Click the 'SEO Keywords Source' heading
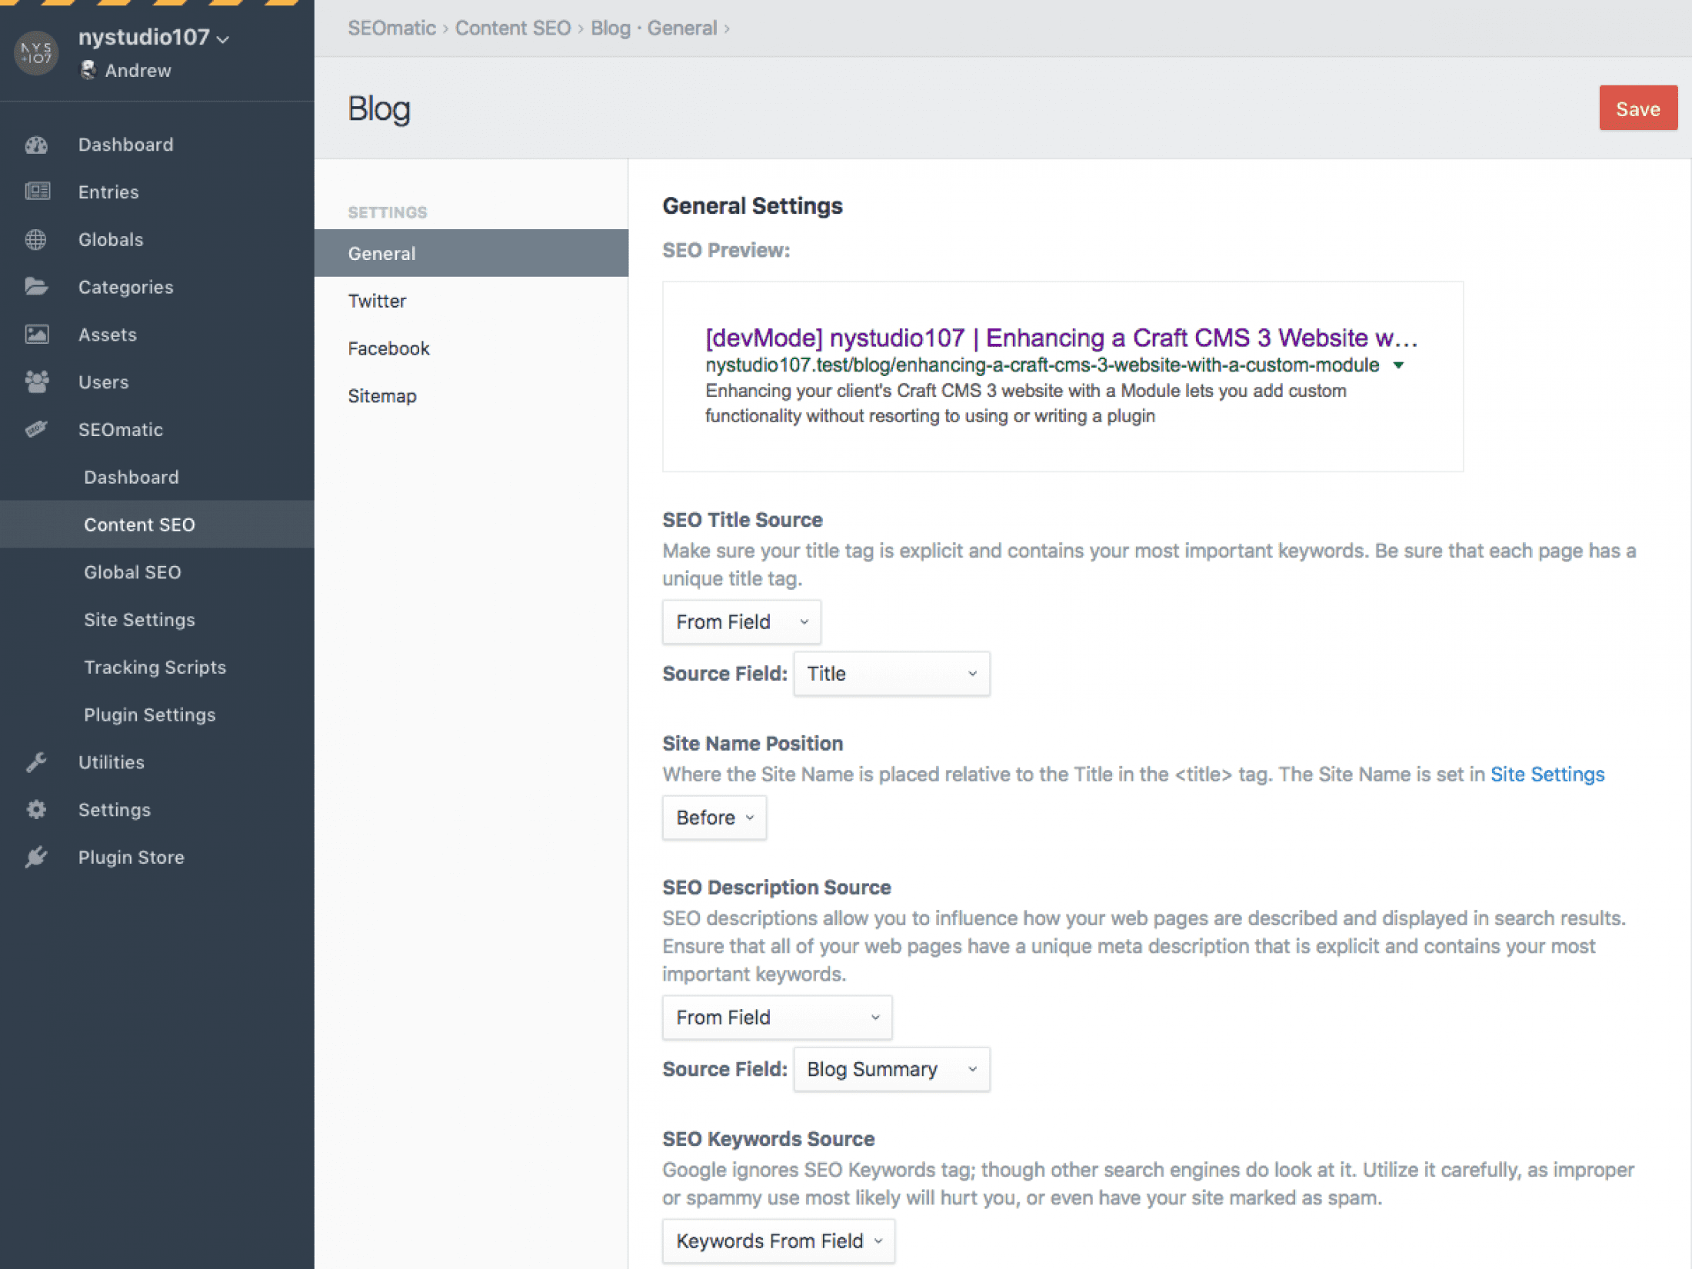The width and height of the screenshot is (1692, 1269). tap(768, 1139)
